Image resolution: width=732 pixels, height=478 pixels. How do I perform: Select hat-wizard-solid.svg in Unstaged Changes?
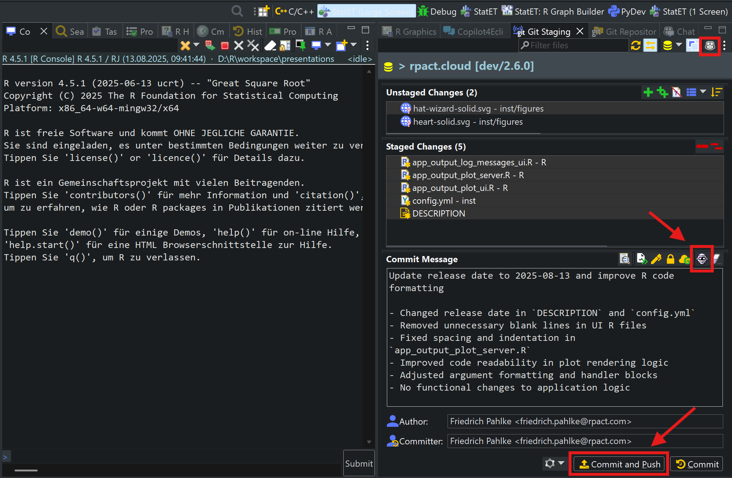point(478,109)
